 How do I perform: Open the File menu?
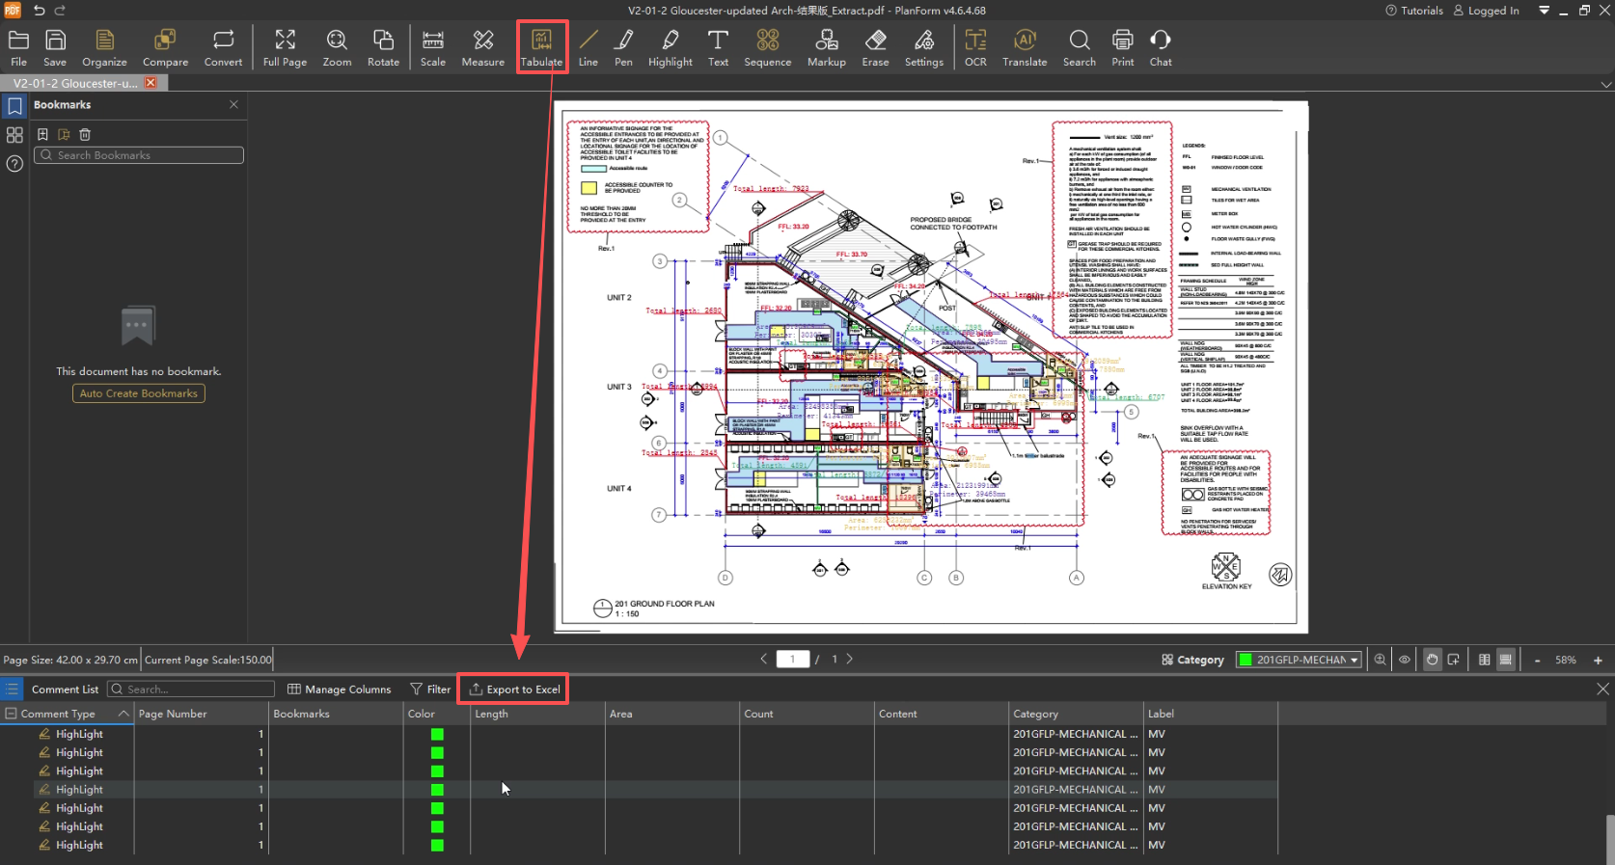[18, 47]
